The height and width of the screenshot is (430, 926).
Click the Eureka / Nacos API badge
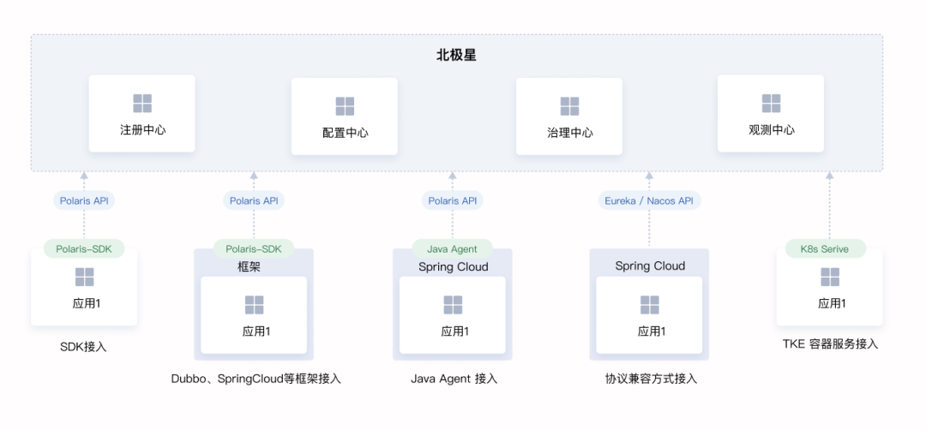(x=649, y=200)
